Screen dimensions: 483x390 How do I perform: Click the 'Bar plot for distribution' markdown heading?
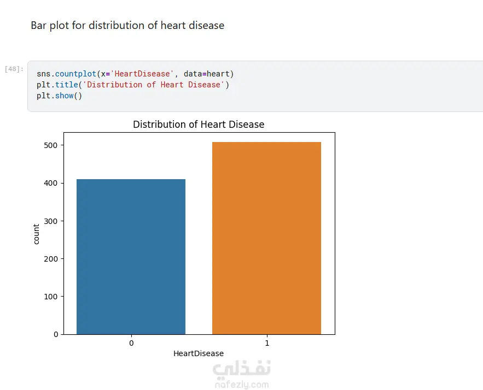[x=127, y=25]
